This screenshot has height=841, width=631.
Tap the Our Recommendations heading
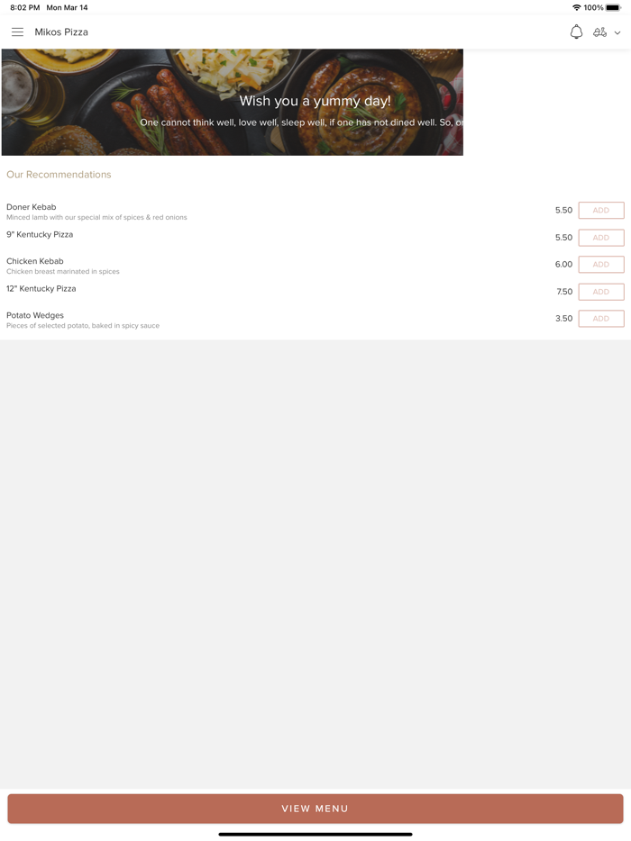click(59, 175)
